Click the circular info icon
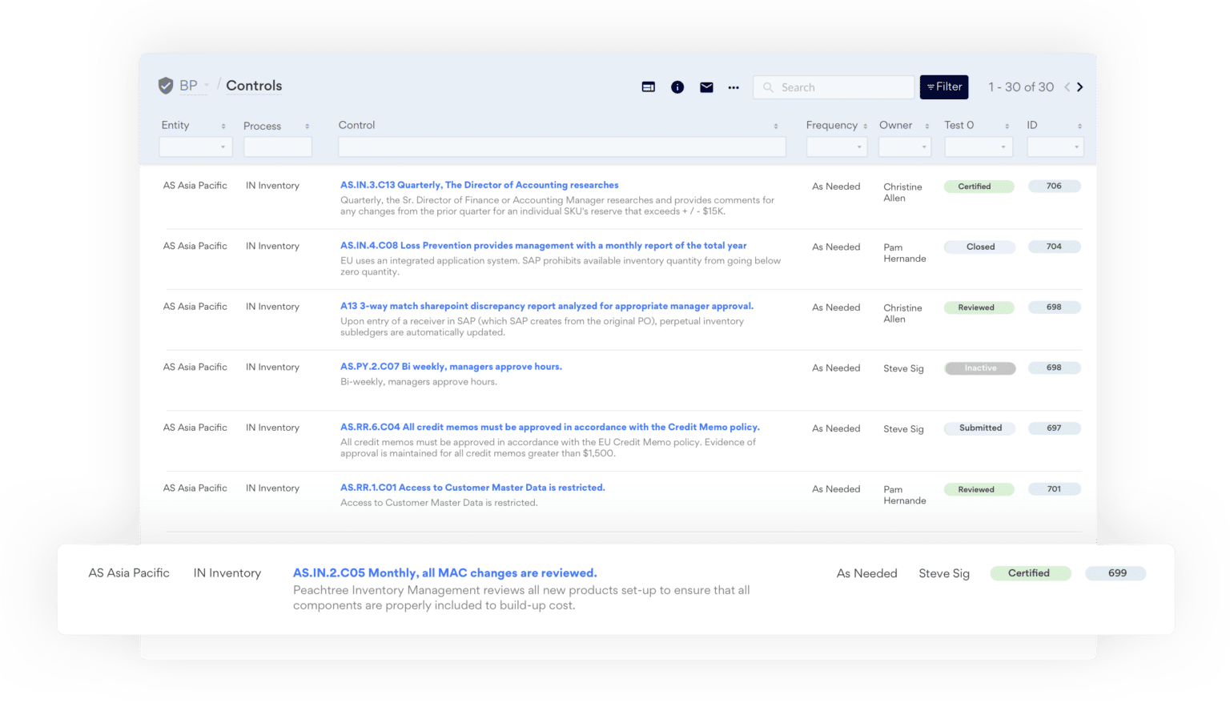The width and height of the screenshot is (1230, 703). 677,86
